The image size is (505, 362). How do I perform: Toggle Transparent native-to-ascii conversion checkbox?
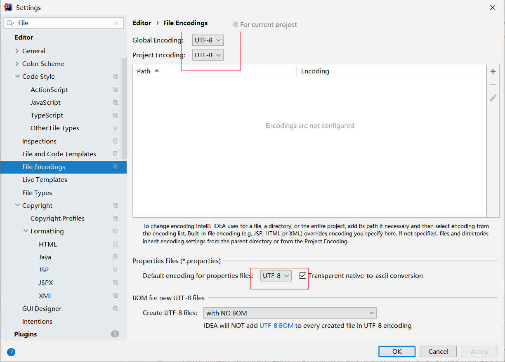[x=303, y=275]
